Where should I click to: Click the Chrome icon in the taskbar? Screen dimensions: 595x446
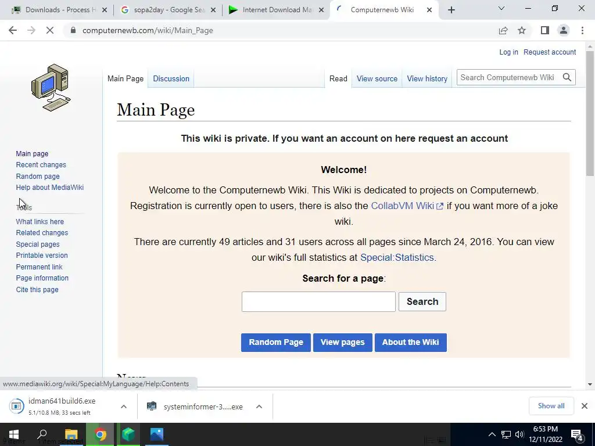(100, 434)
